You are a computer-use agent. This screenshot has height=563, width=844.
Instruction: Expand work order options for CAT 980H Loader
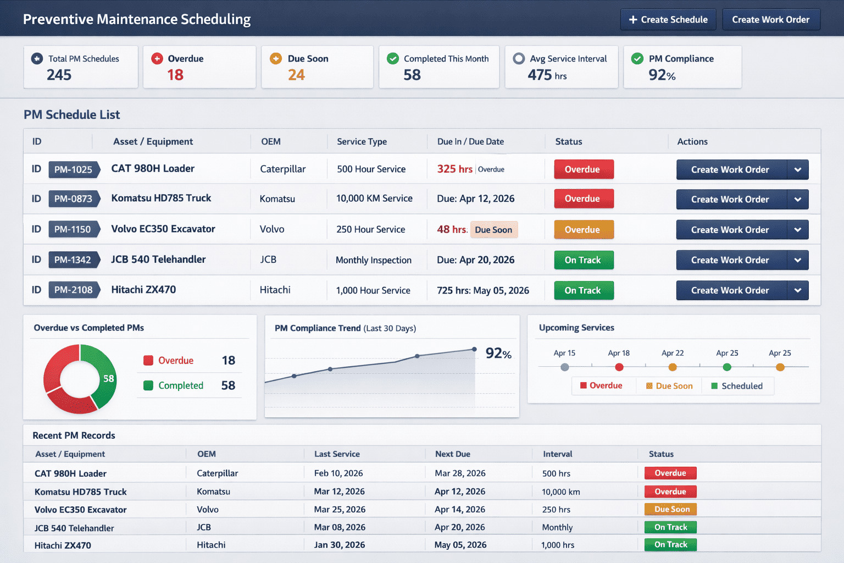click(x=797, y=170)
